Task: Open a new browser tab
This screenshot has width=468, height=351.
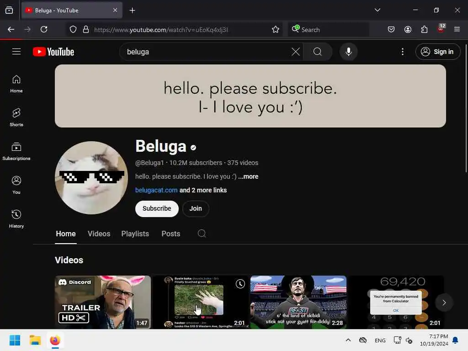Action: point(132,11)
